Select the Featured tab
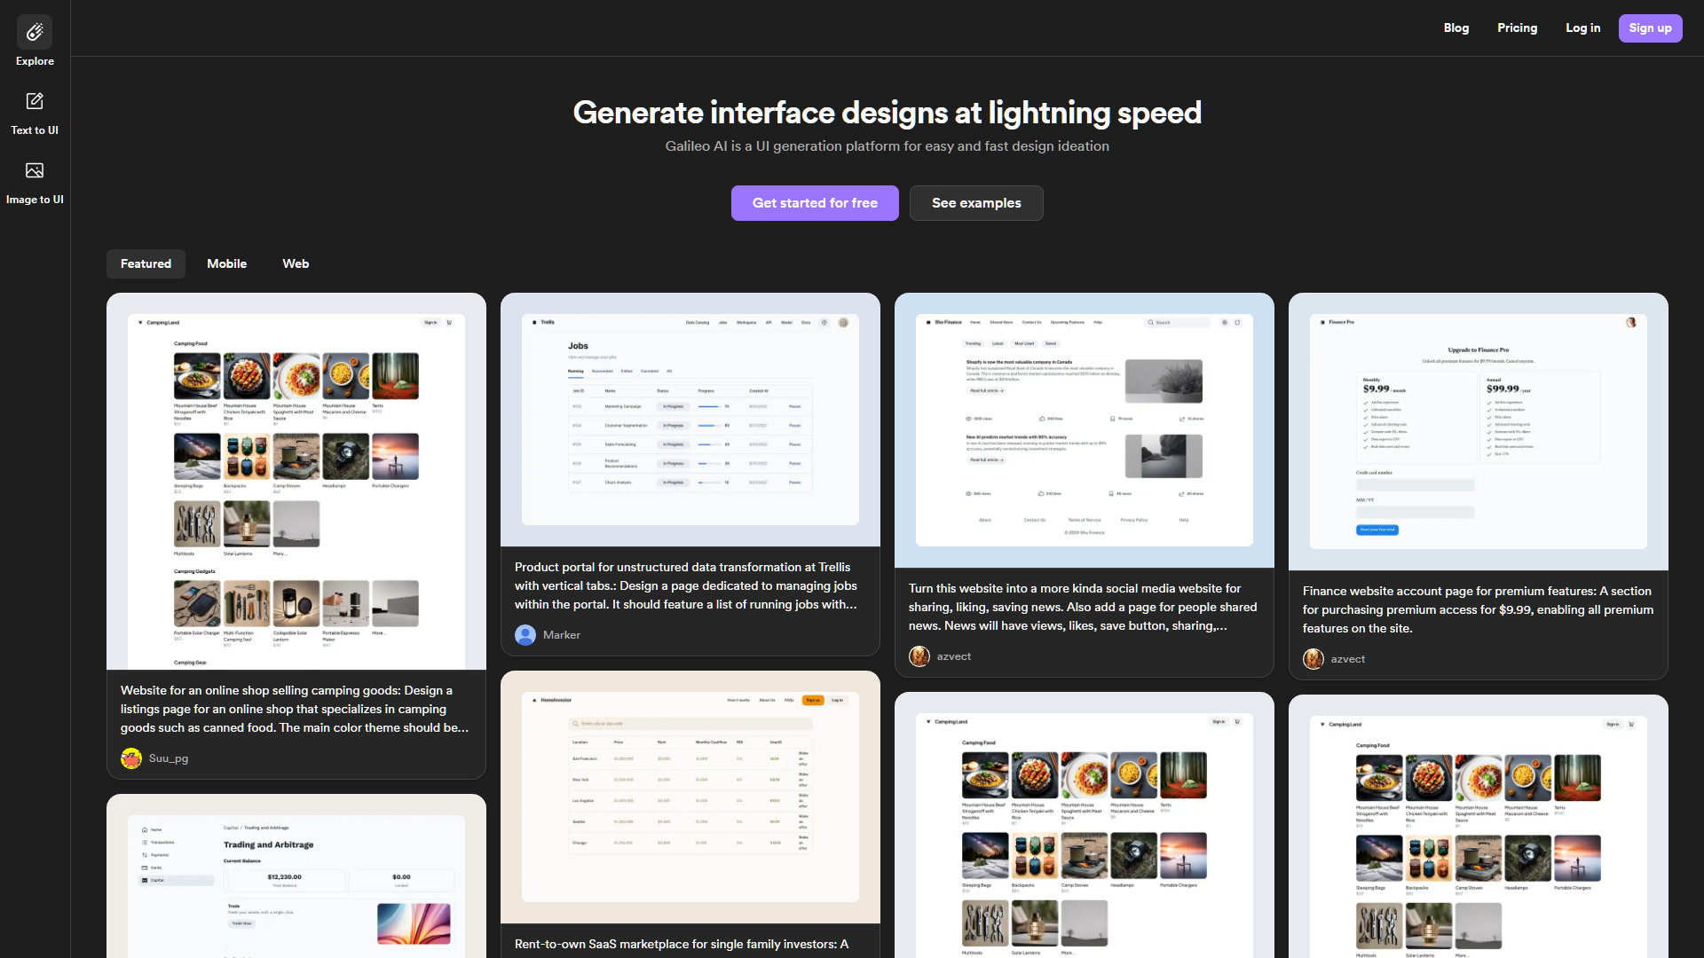The image size is (1704, 958). pyautogui.click(x=146, y=263)
